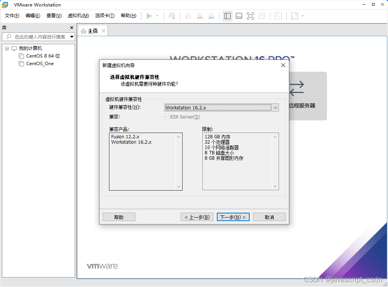Select Workstation 16.2.x in compatible products list
The height and width of the screenshot is (287, 388).
131,142
